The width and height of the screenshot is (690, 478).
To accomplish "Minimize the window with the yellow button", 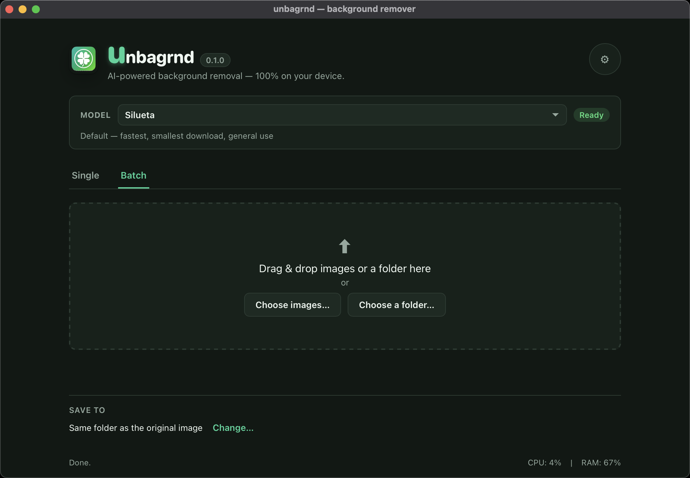I will pyautogui.click(x=23, y=9).
